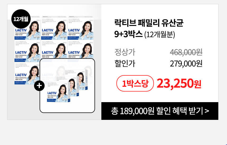Click the arrow in the discount button
Screen dimensions: 227x145
pos(207,111)
